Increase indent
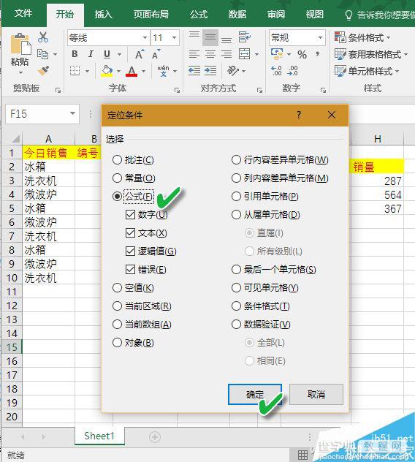Screen dimensions: 415x462 (210, 71)
